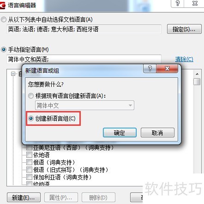
Task: Enable the 保加利亚语（词典支持）checkbox
Action: click(x=29, y=177)
